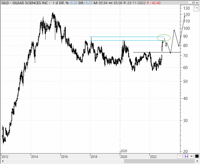Maximize the GILD chart window
This screenshot has width=200, height=164.
(193, 3)
